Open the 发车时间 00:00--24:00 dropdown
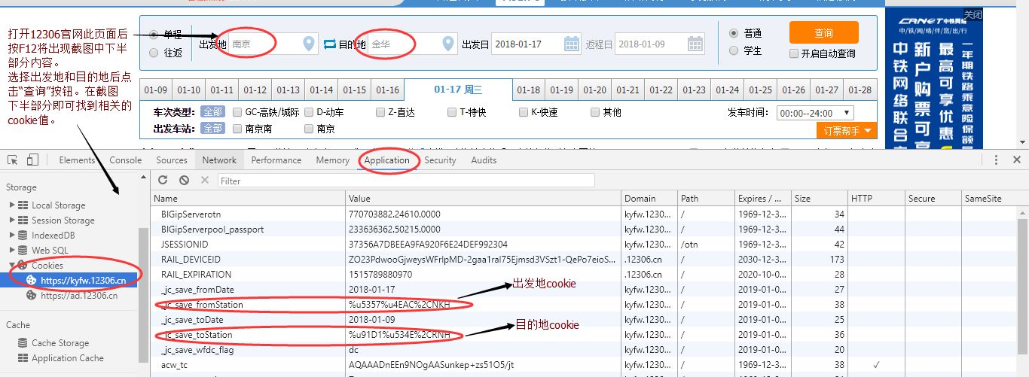Image resolution: width=1029 pixels, height=377 pixels. pyautogui.click(x=815, y=113)
